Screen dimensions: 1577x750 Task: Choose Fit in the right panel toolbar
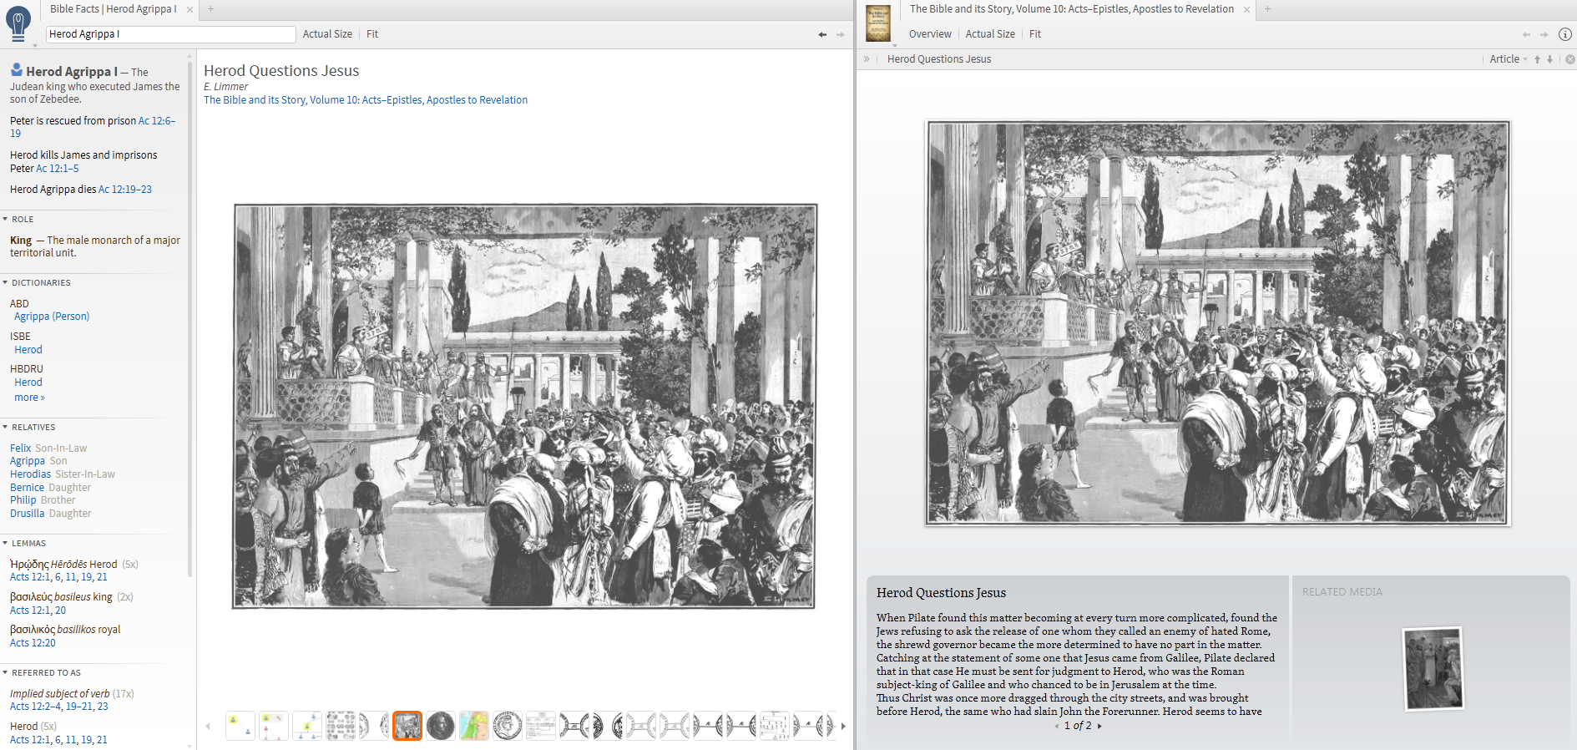coord(1035,34)
